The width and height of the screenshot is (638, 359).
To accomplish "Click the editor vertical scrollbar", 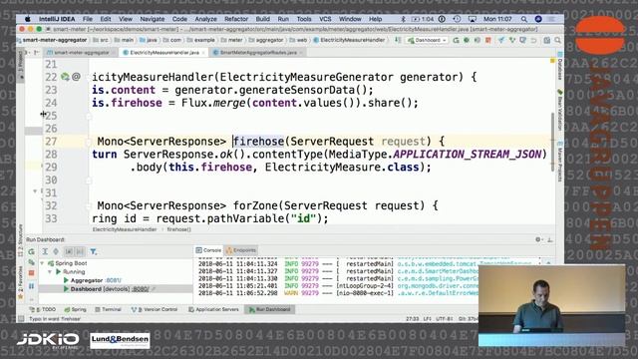I will pyautogui.click(x=552, y=141).
